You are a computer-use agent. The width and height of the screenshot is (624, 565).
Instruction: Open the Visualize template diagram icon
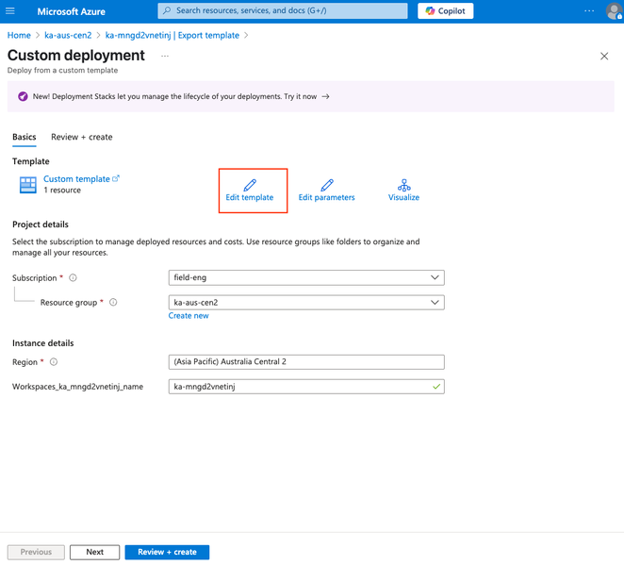(403, 184)
